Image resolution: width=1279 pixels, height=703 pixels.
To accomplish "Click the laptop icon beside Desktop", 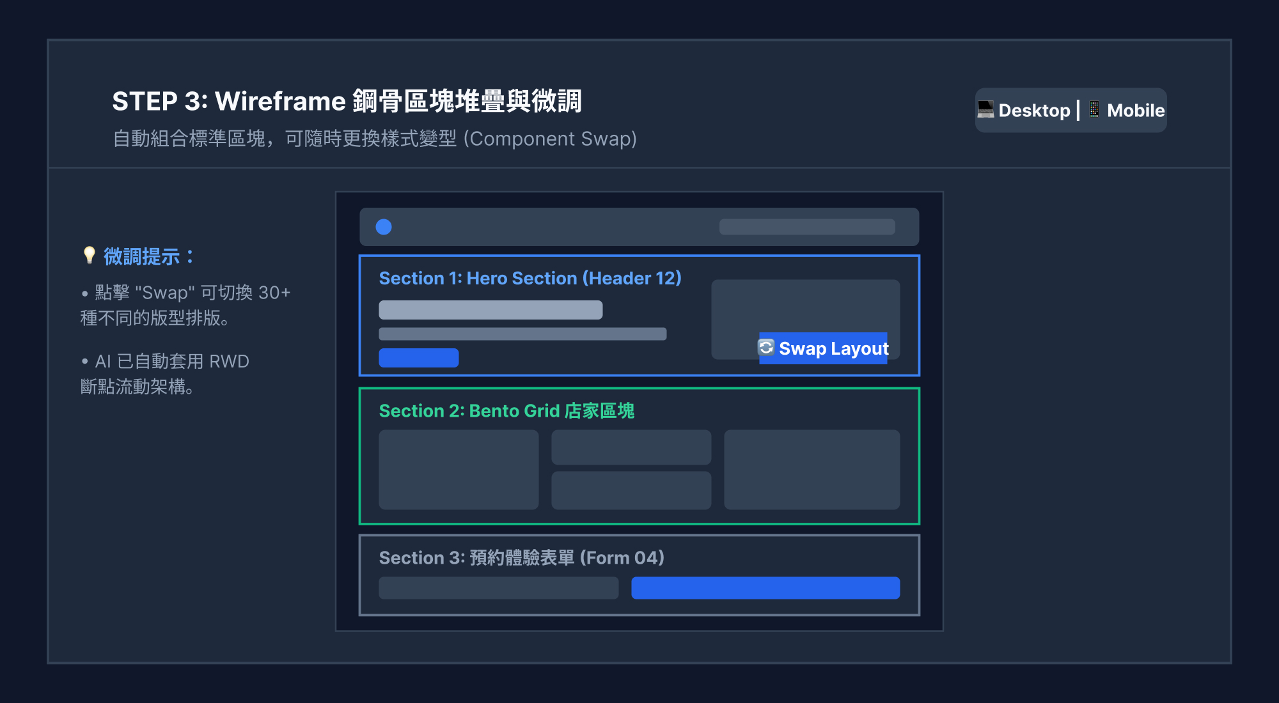I will point(985,110).
